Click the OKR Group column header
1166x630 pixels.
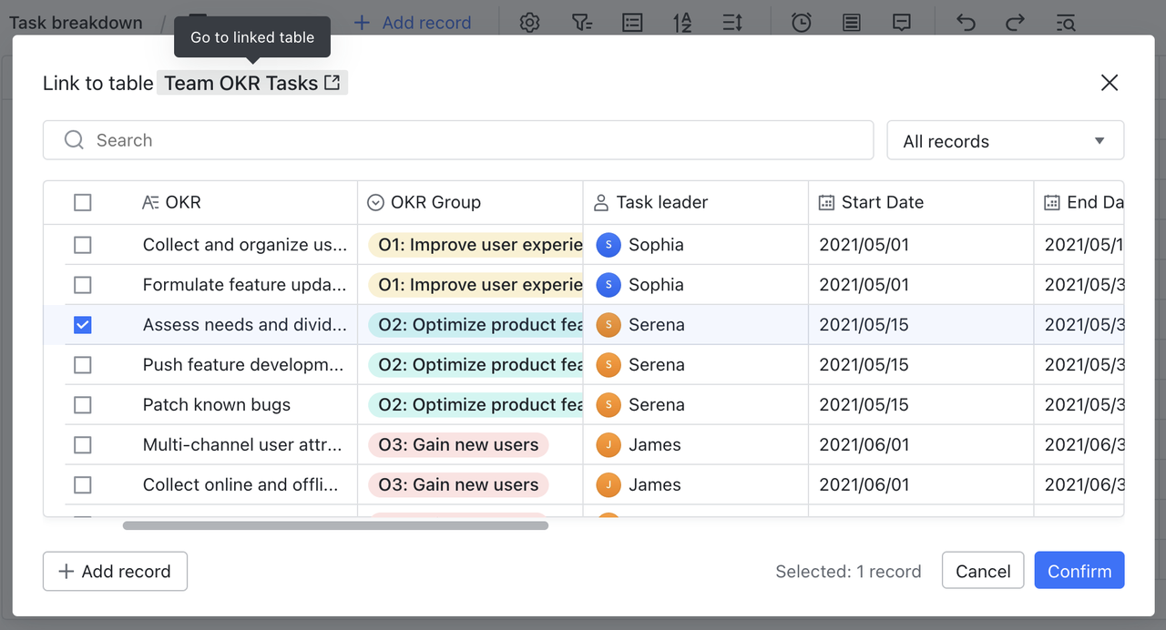[x=435, y=202]
